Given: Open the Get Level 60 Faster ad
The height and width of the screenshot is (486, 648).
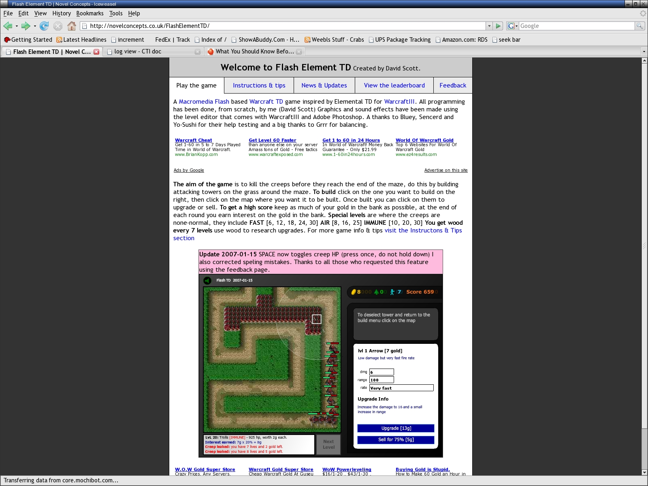Looking at the screenshot, I should coord(272,140).
